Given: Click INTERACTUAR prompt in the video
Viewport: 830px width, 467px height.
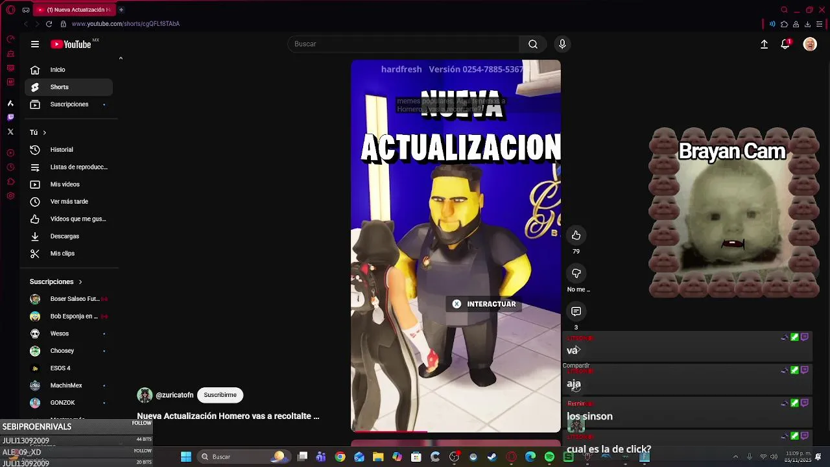Looking at the screenshot, I should point(484,304).
